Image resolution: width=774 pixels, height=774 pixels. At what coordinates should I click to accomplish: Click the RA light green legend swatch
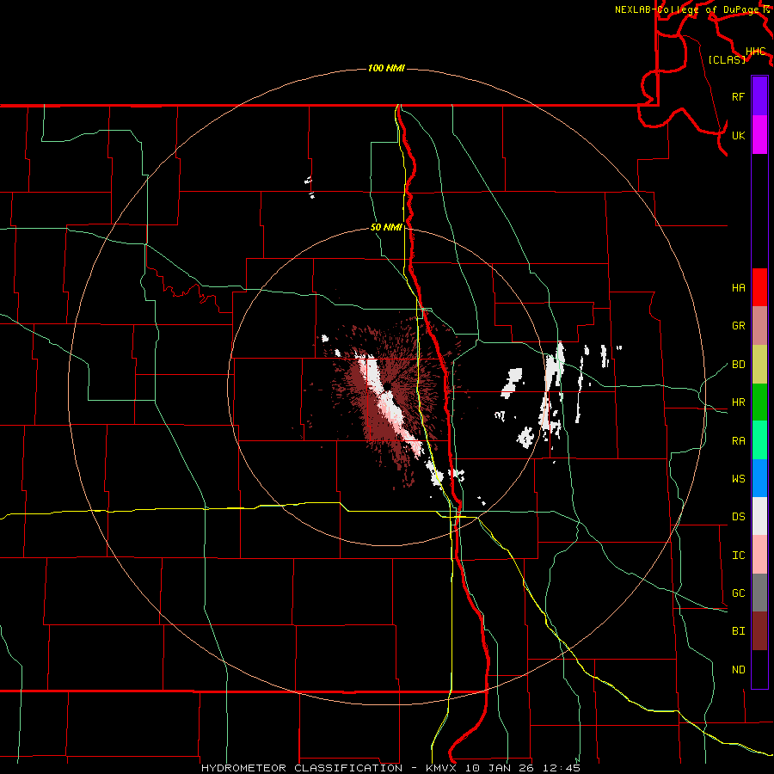pos(759,440)
